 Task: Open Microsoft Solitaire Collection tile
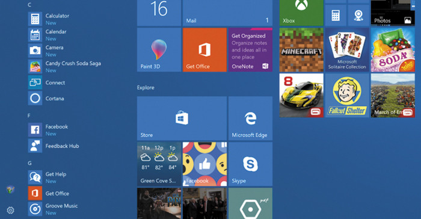pyautogui.click(x=347, y=50)
